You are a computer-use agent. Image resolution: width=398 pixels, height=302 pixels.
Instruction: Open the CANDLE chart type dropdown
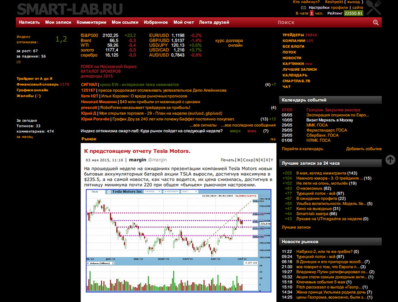point(152,192)
